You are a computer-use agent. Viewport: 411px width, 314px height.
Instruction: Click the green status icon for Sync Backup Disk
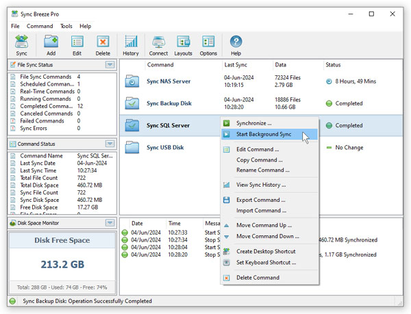coord(329,103)
